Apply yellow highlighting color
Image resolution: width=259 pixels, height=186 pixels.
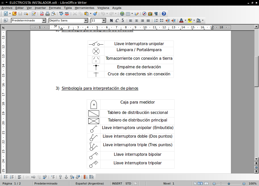[x=190, y=20]
